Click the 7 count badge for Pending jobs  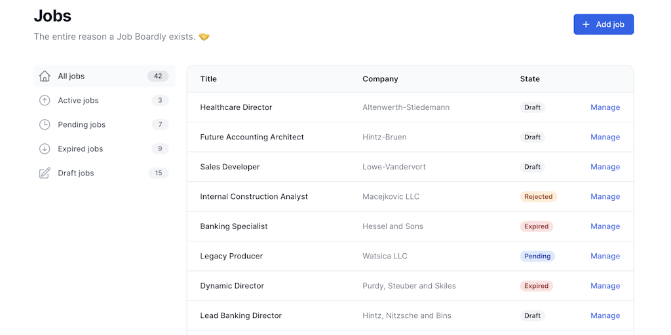[160, 125]
